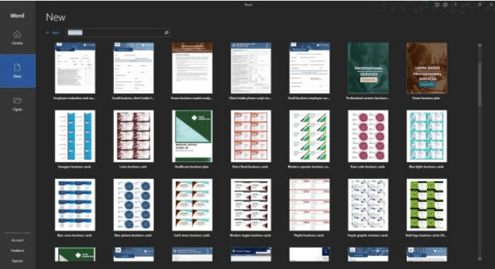Click the scrollbar down arrow
The height and width of the screenshot is (269, 495).
tap(480, 259)
